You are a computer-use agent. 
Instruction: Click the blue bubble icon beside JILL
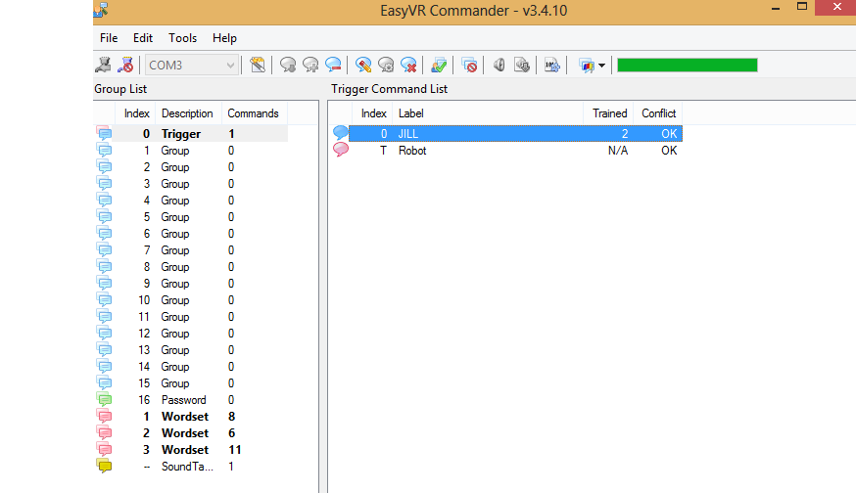[341, 132]
